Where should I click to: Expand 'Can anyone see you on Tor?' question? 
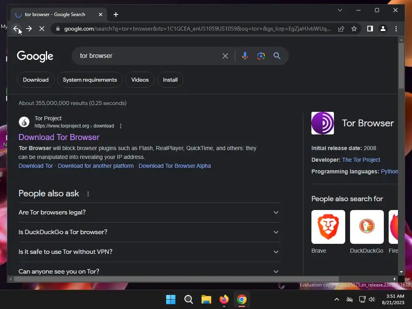[149, 271]
